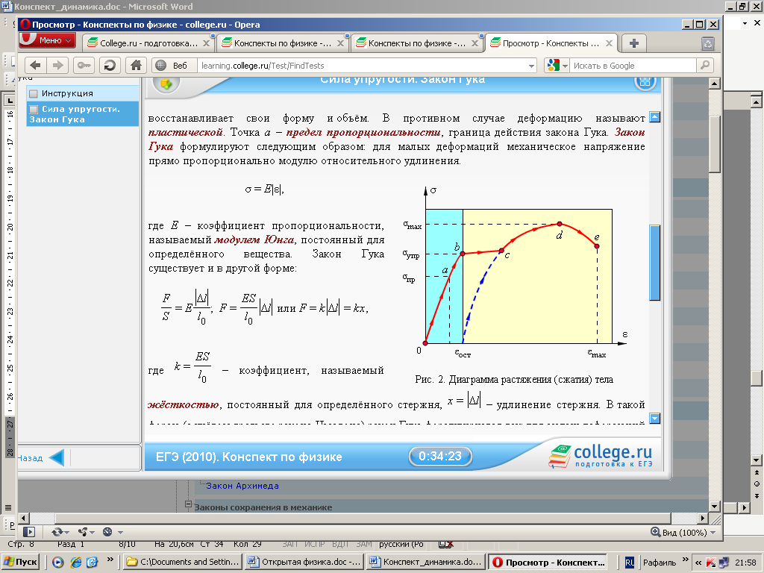Click the пластической term link
Screen dimensions: 764x573
(186, 133)
